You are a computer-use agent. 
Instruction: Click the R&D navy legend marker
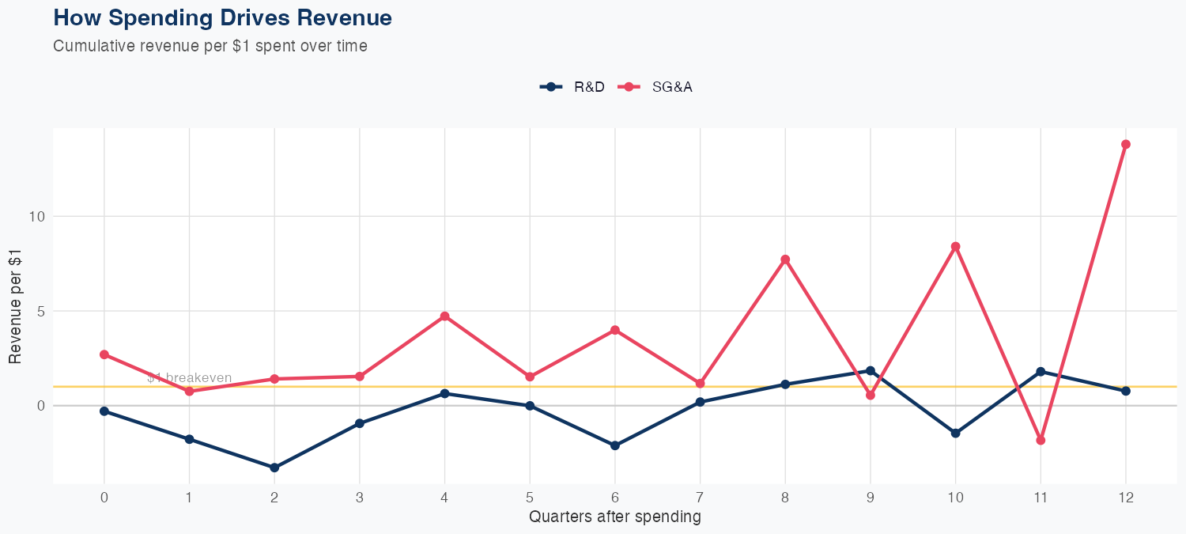click(x=550, y=87)
